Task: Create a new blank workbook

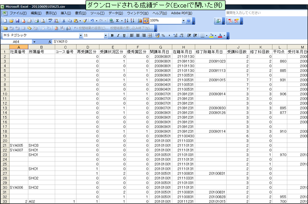Action: click(5, 21)
